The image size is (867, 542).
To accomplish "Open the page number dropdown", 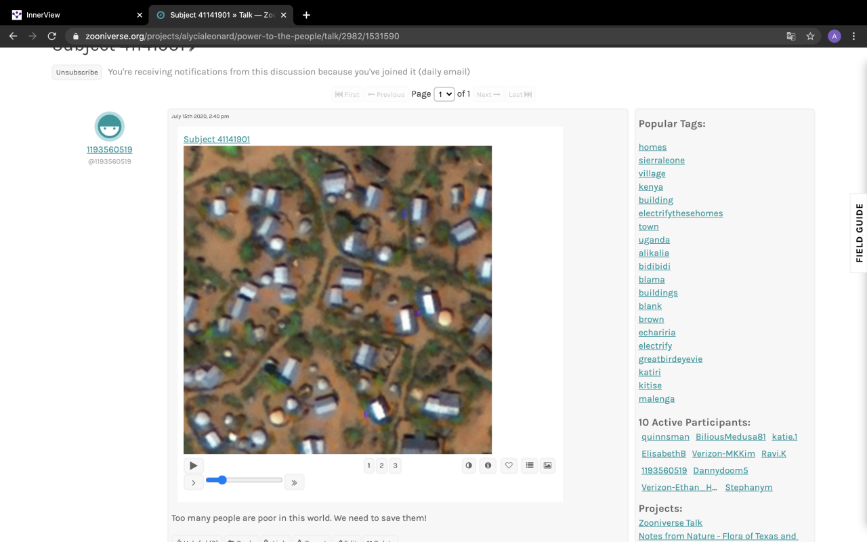I will (444, 94).
